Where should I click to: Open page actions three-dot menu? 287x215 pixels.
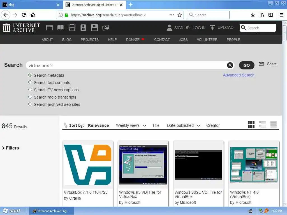click(x=172, y=15)
